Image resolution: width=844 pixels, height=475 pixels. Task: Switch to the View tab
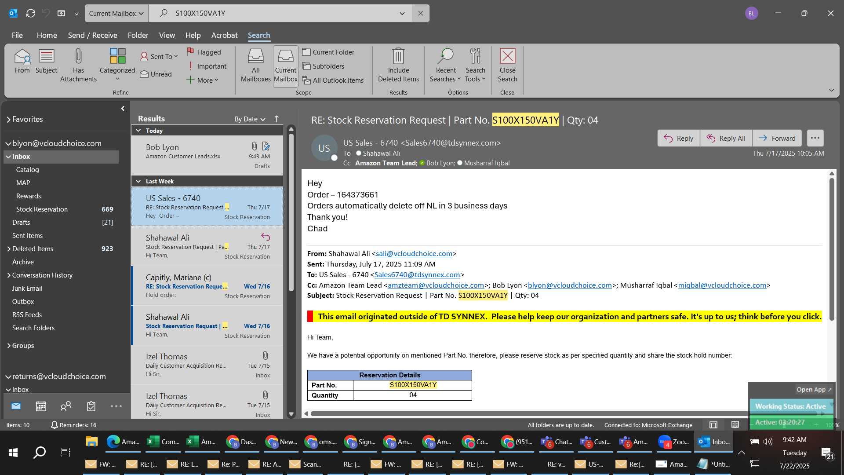(167, 35)
